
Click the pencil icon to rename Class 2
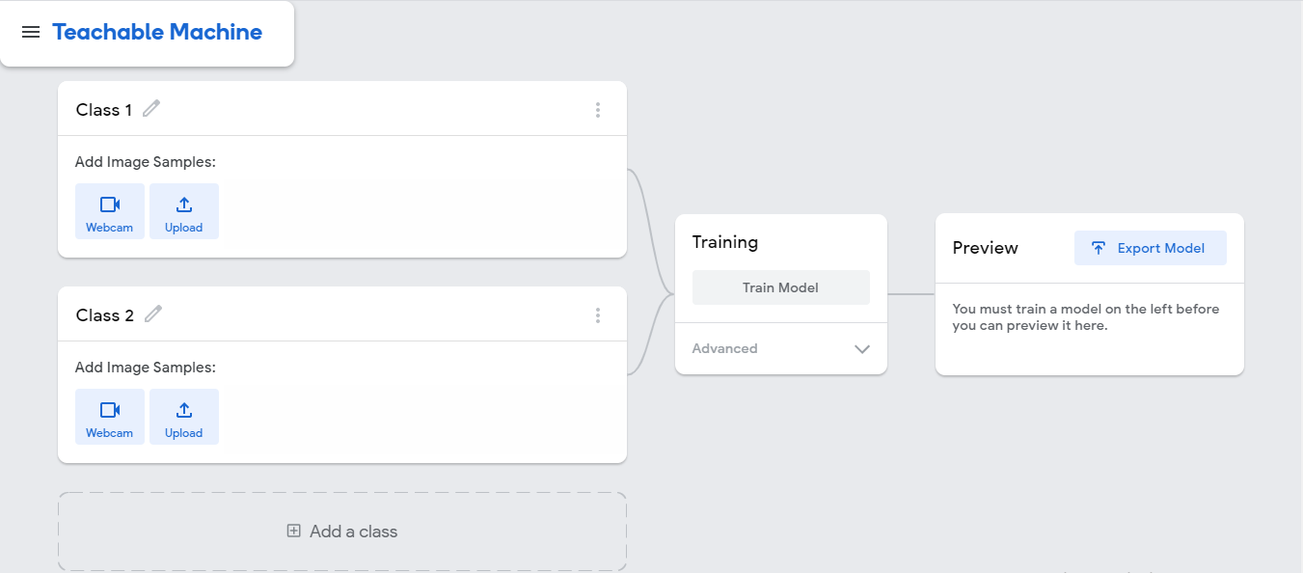pyautogui.click(x=151, y=314)
